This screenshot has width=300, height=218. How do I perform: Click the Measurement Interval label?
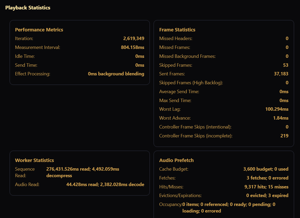[38, 47]
